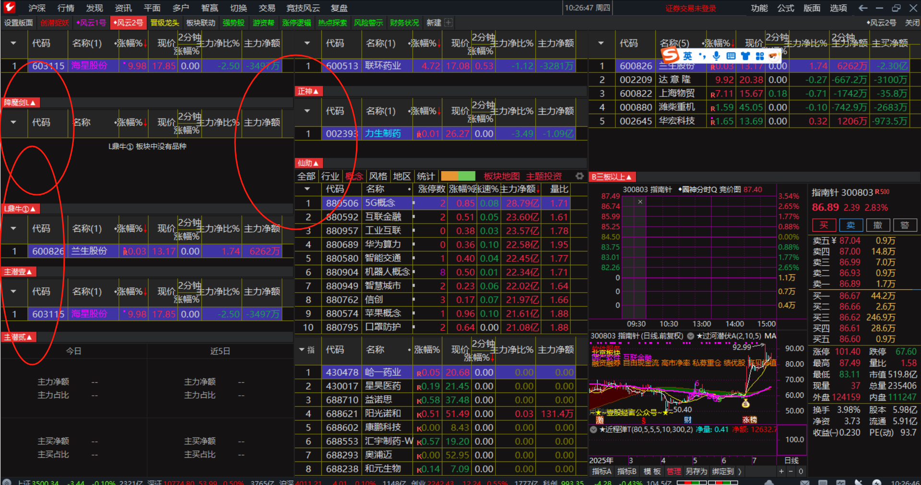Click the back arrow in title bar

(x=863, y=8)
